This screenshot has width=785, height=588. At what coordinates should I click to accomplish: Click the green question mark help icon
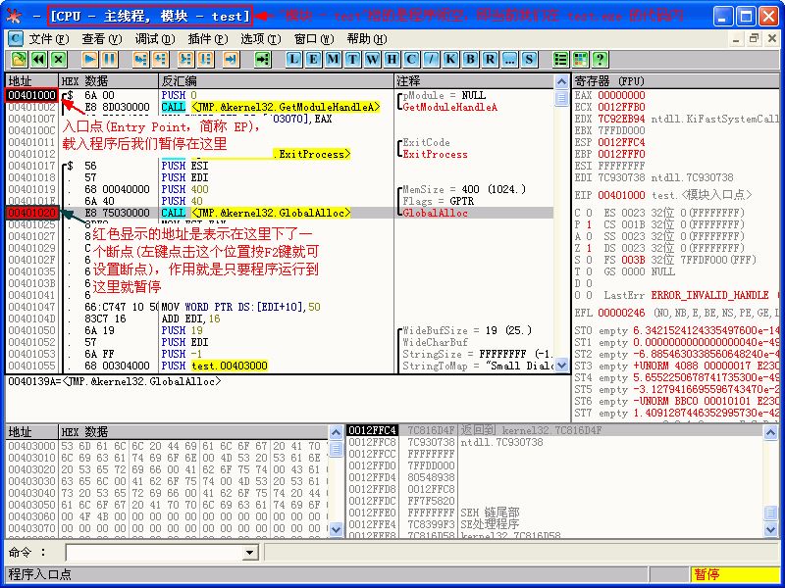pyautogui.click(x=600, y=60)
